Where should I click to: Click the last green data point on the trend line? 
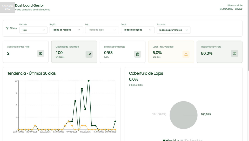coord(115,121)
